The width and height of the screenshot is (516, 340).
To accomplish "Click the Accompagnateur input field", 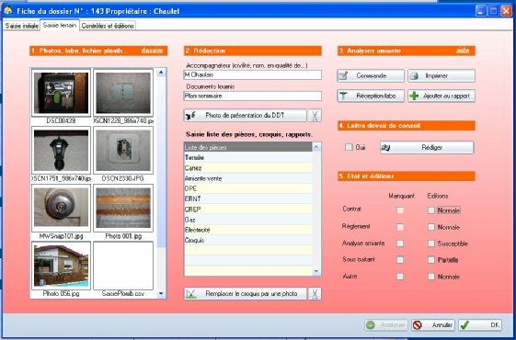I will (252, 75).
